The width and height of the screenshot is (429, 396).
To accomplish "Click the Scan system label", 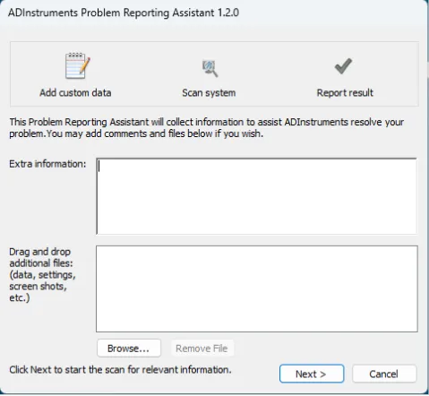I will coord(209,93).
